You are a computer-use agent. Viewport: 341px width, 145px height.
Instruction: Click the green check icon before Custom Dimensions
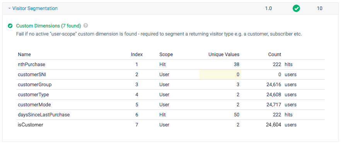10,26
